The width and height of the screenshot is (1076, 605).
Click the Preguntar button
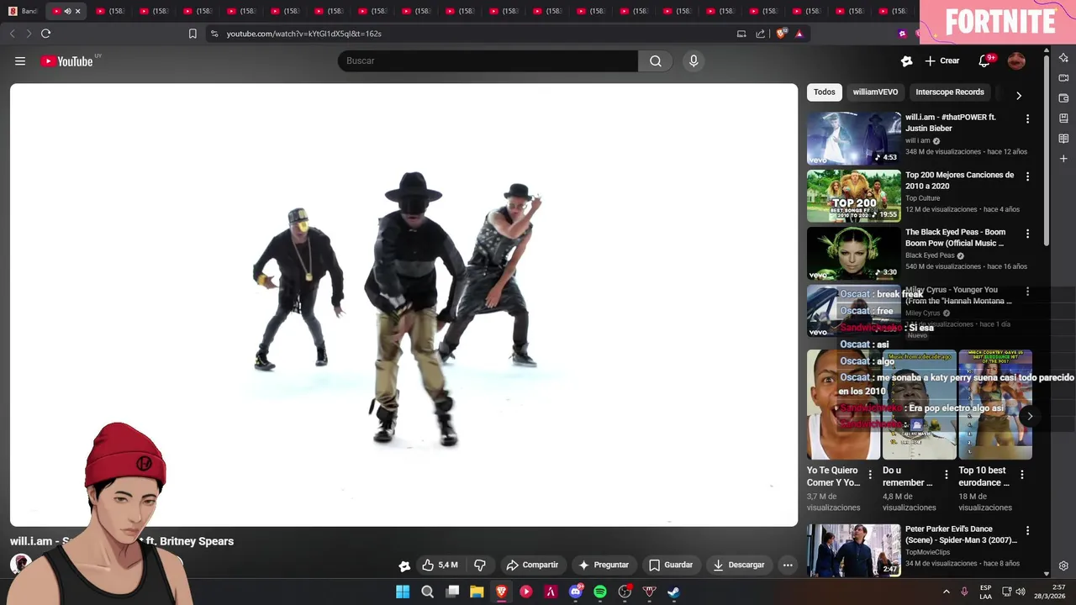point(604,565)
